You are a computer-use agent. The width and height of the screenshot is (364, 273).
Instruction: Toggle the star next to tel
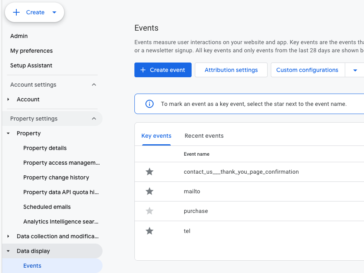click(x=150, y=231)
